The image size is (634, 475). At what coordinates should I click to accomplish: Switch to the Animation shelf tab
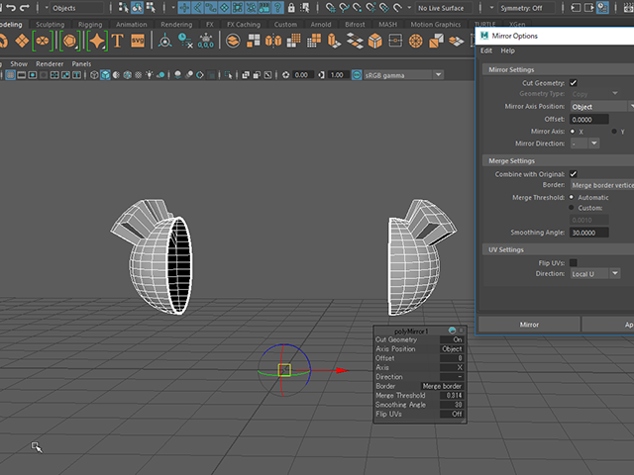132,24
